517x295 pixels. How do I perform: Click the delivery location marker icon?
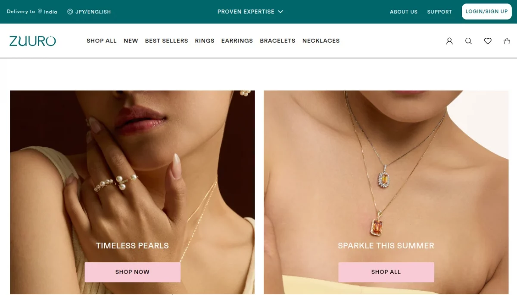click(x=39, y=12)
